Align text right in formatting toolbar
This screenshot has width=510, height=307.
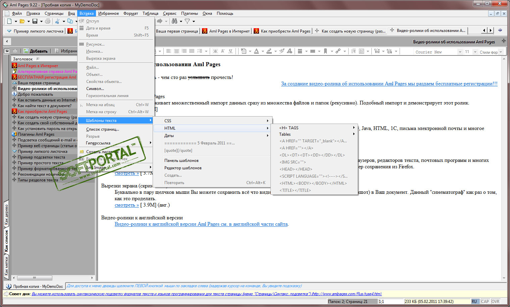click(x=184, y=51)
